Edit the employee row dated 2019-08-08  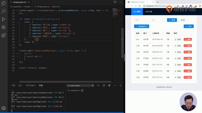(178, 46)
